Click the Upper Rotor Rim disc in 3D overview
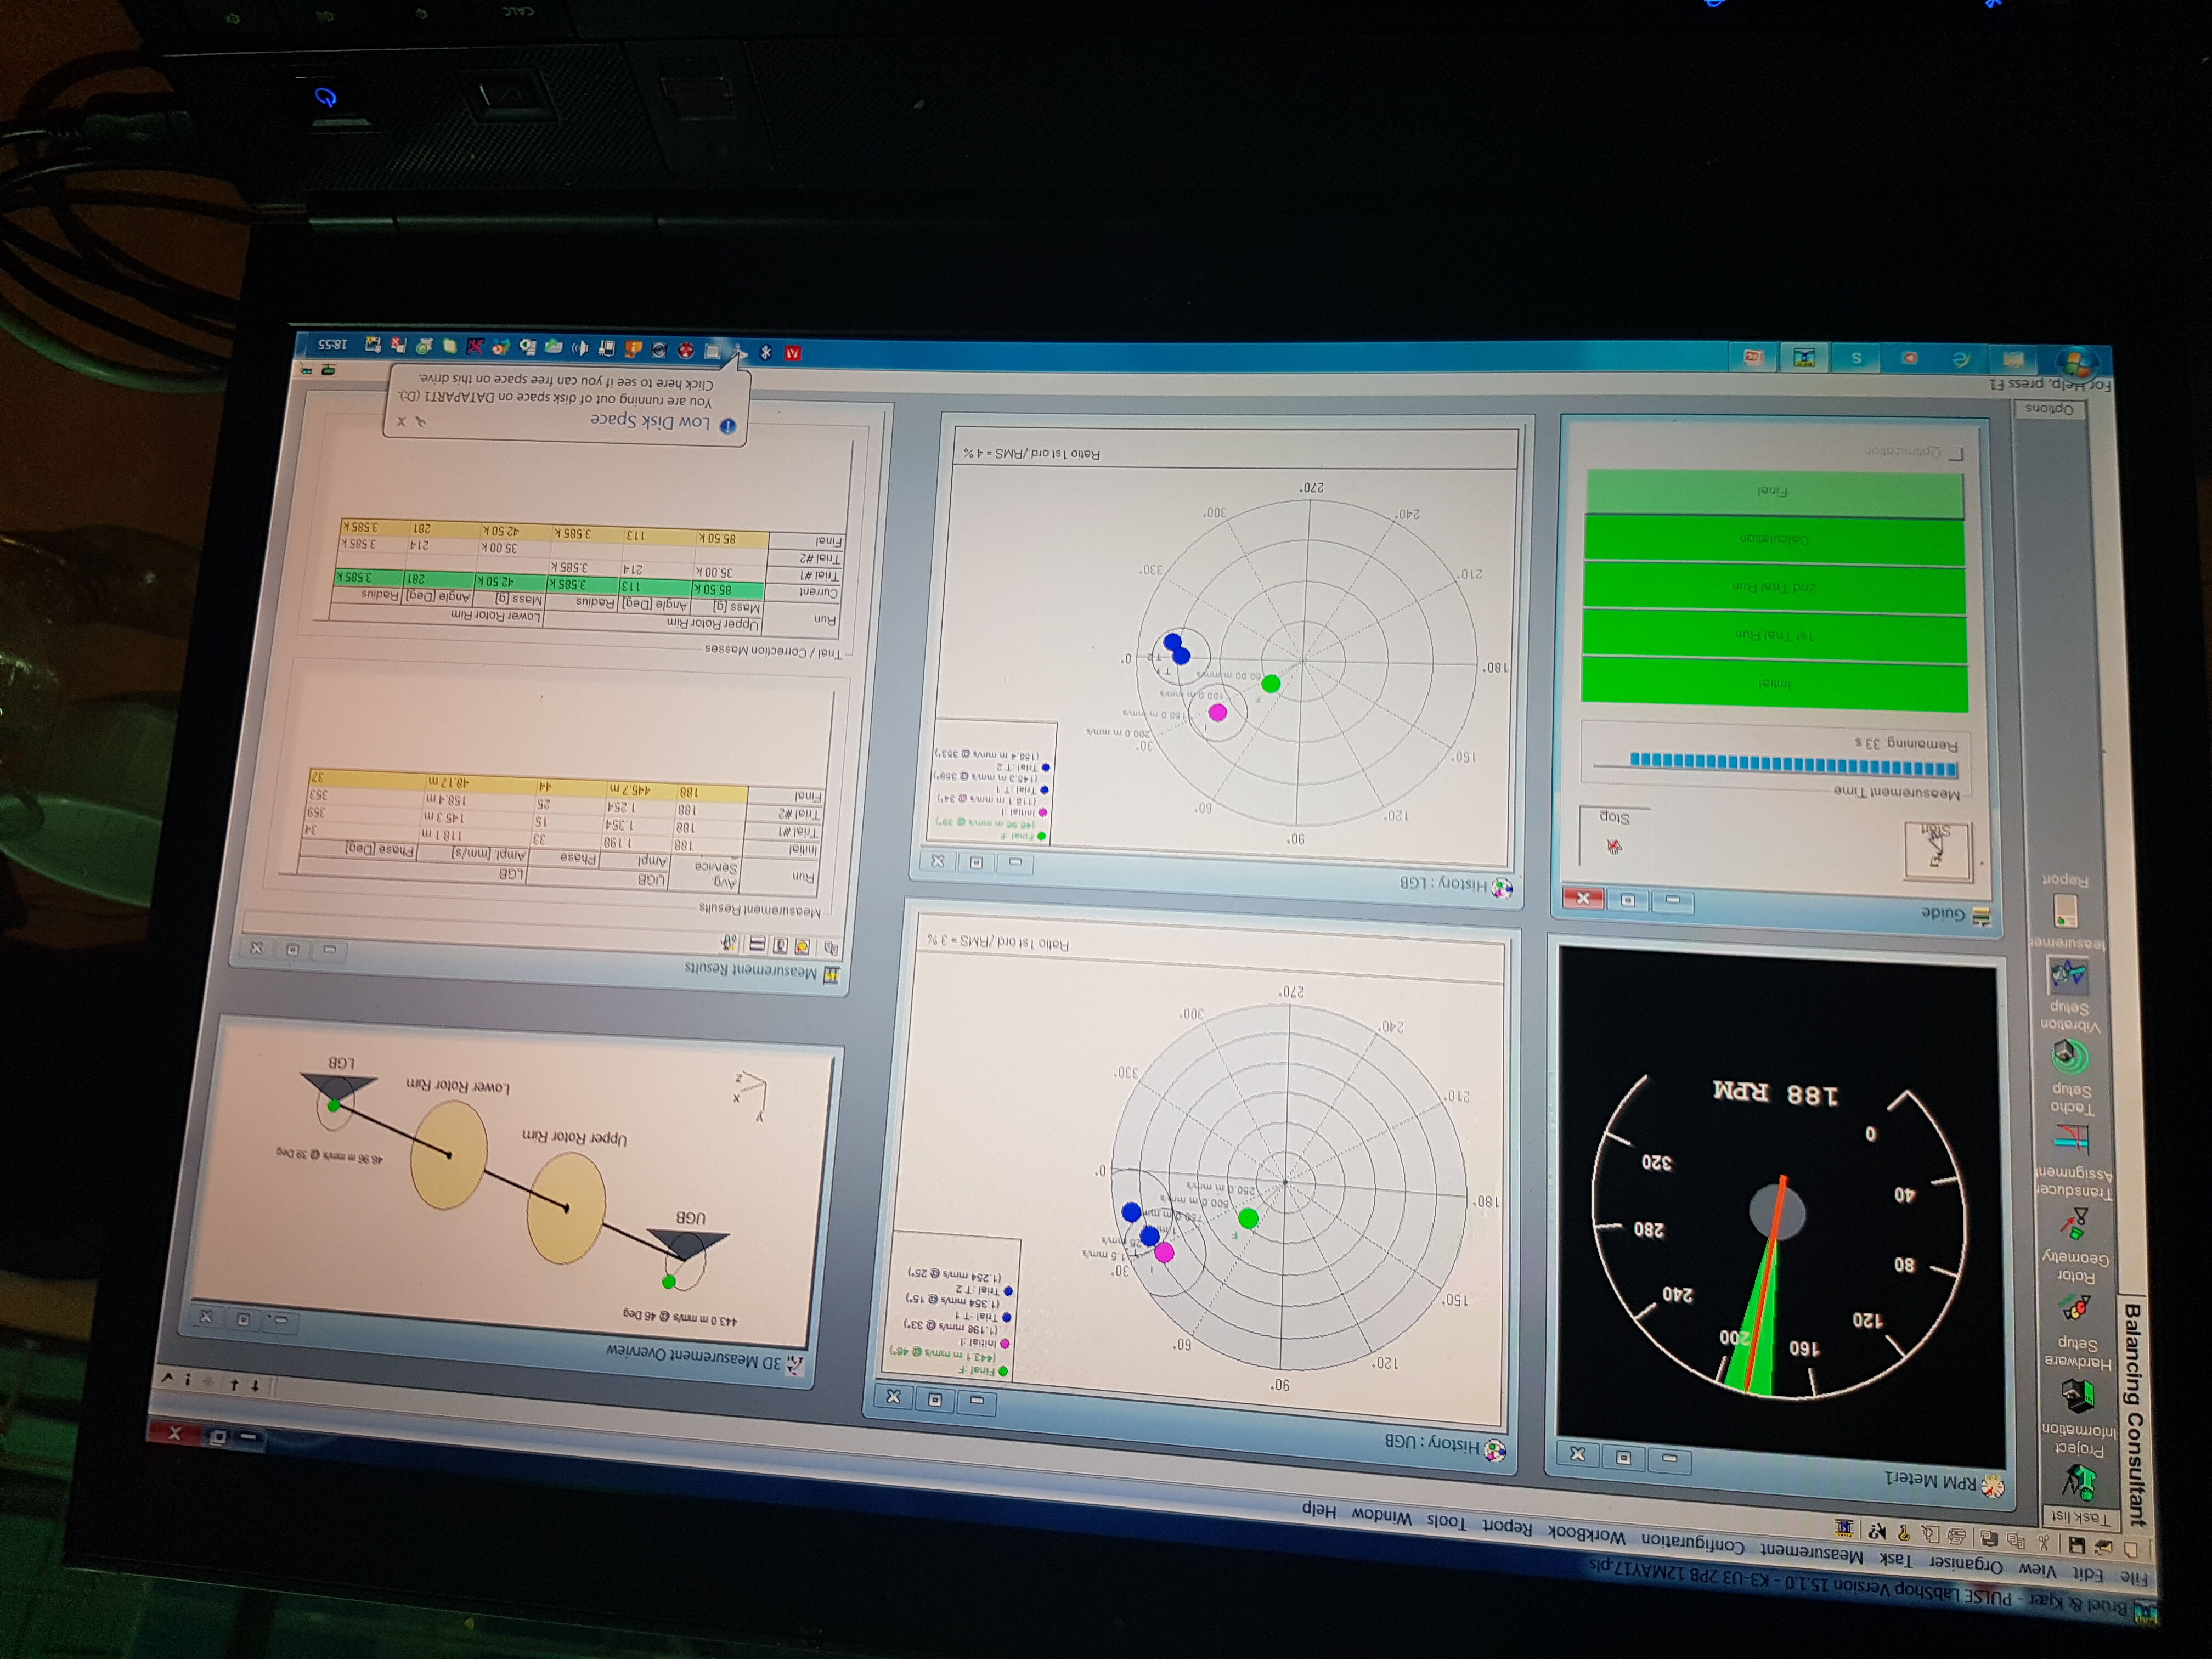This screenshot has height=1659, width=2212. click(x=566, y=1208)
